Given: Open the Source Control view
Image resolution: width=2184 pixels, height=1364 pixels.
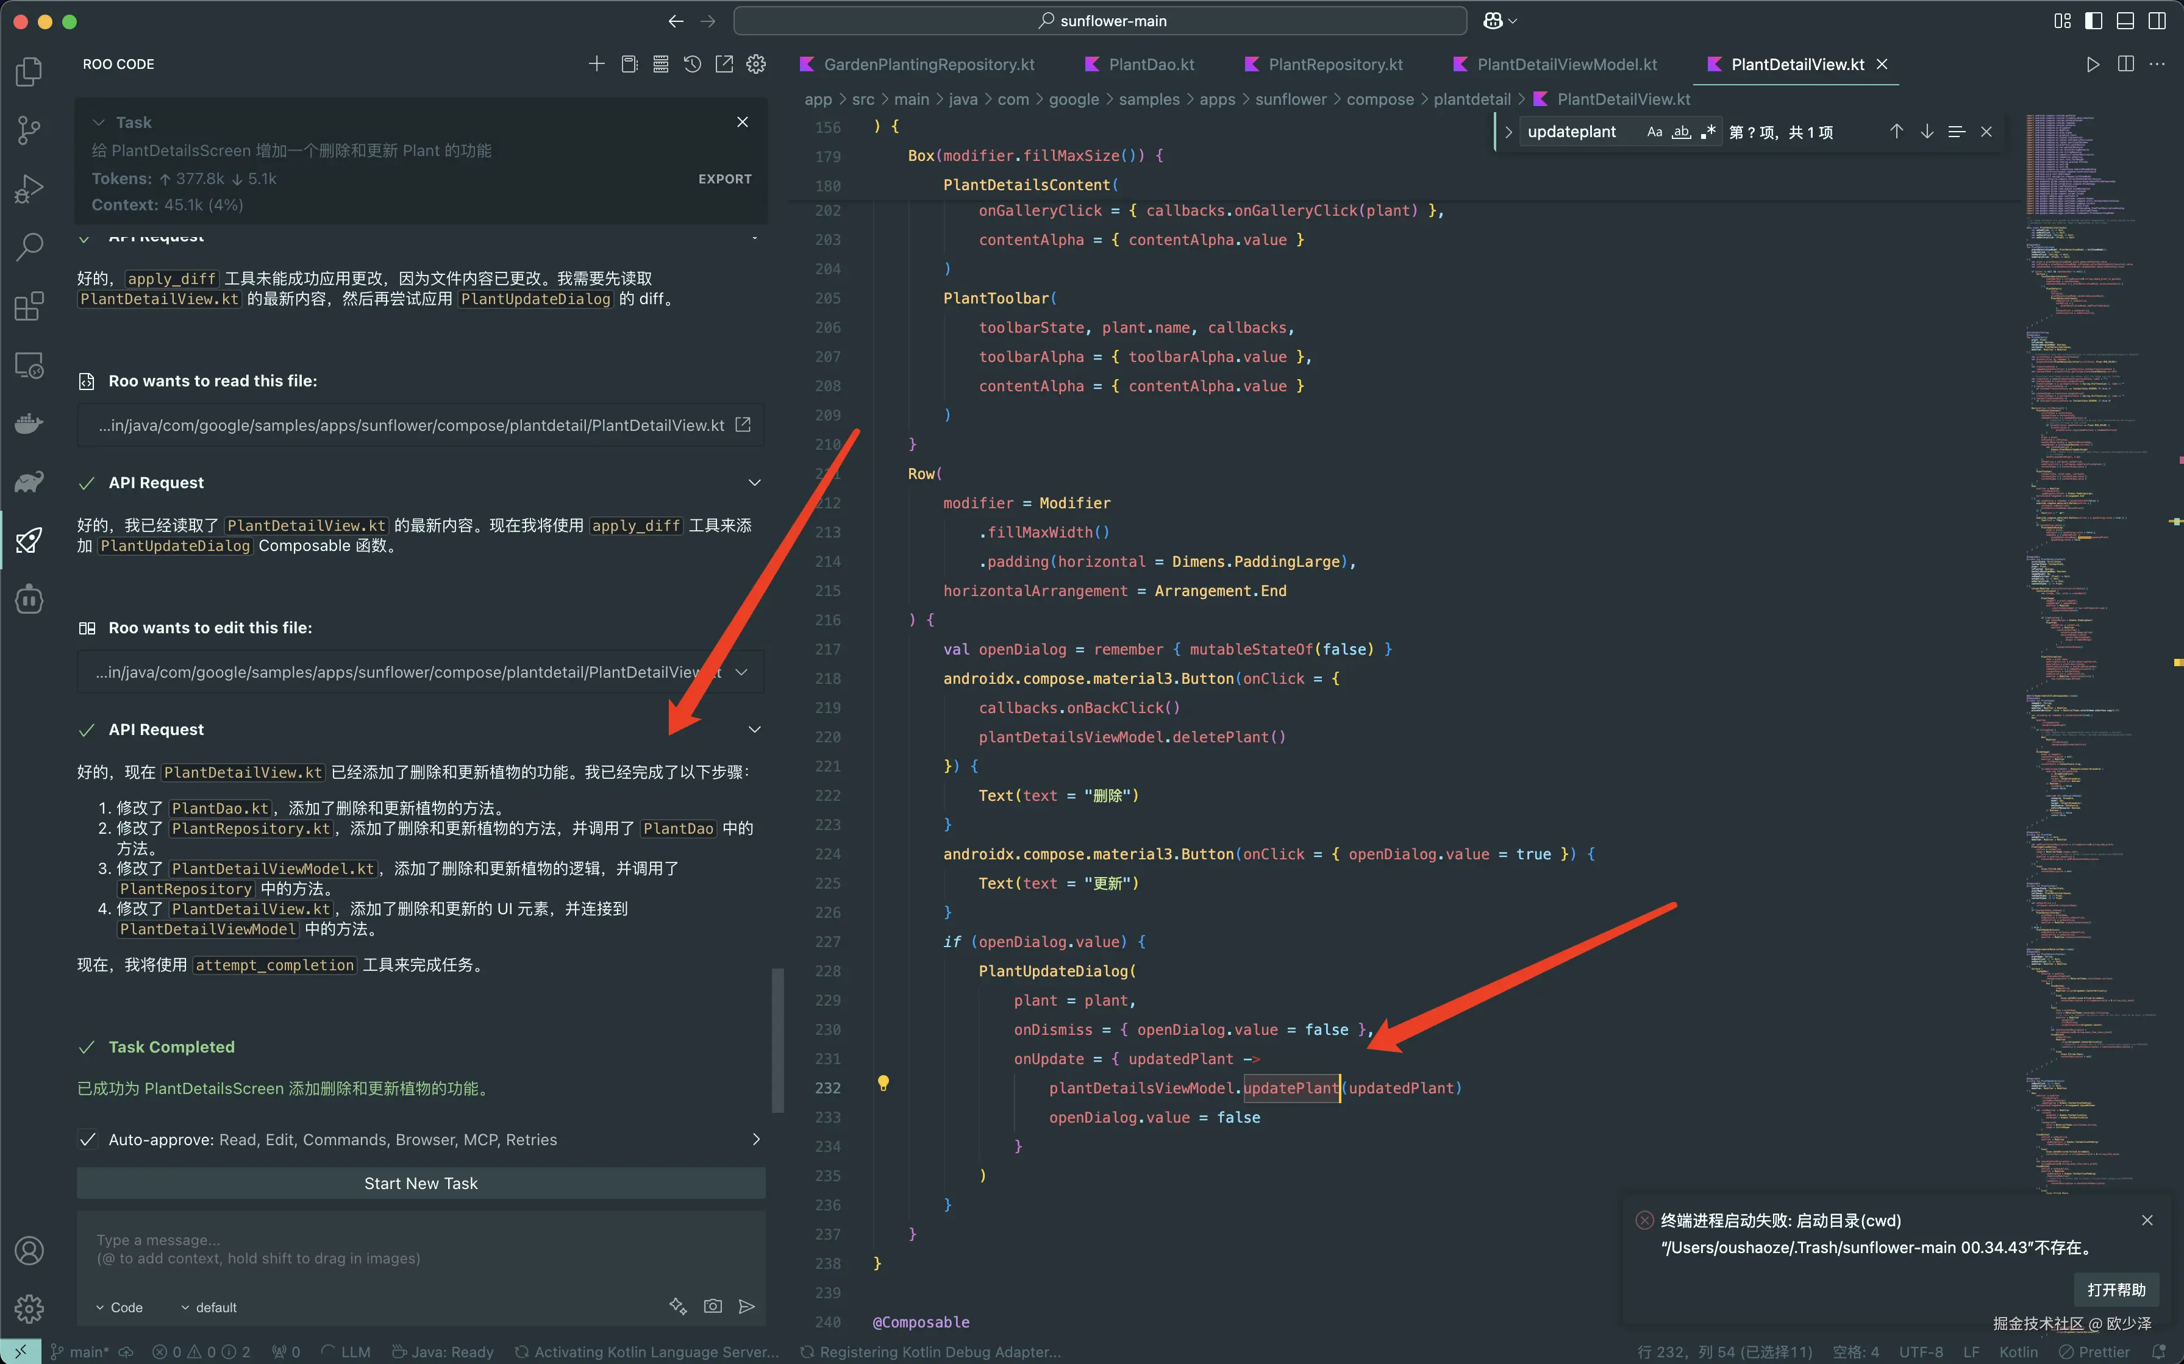Looking at the screenshot, I should (x=29, y=130).
